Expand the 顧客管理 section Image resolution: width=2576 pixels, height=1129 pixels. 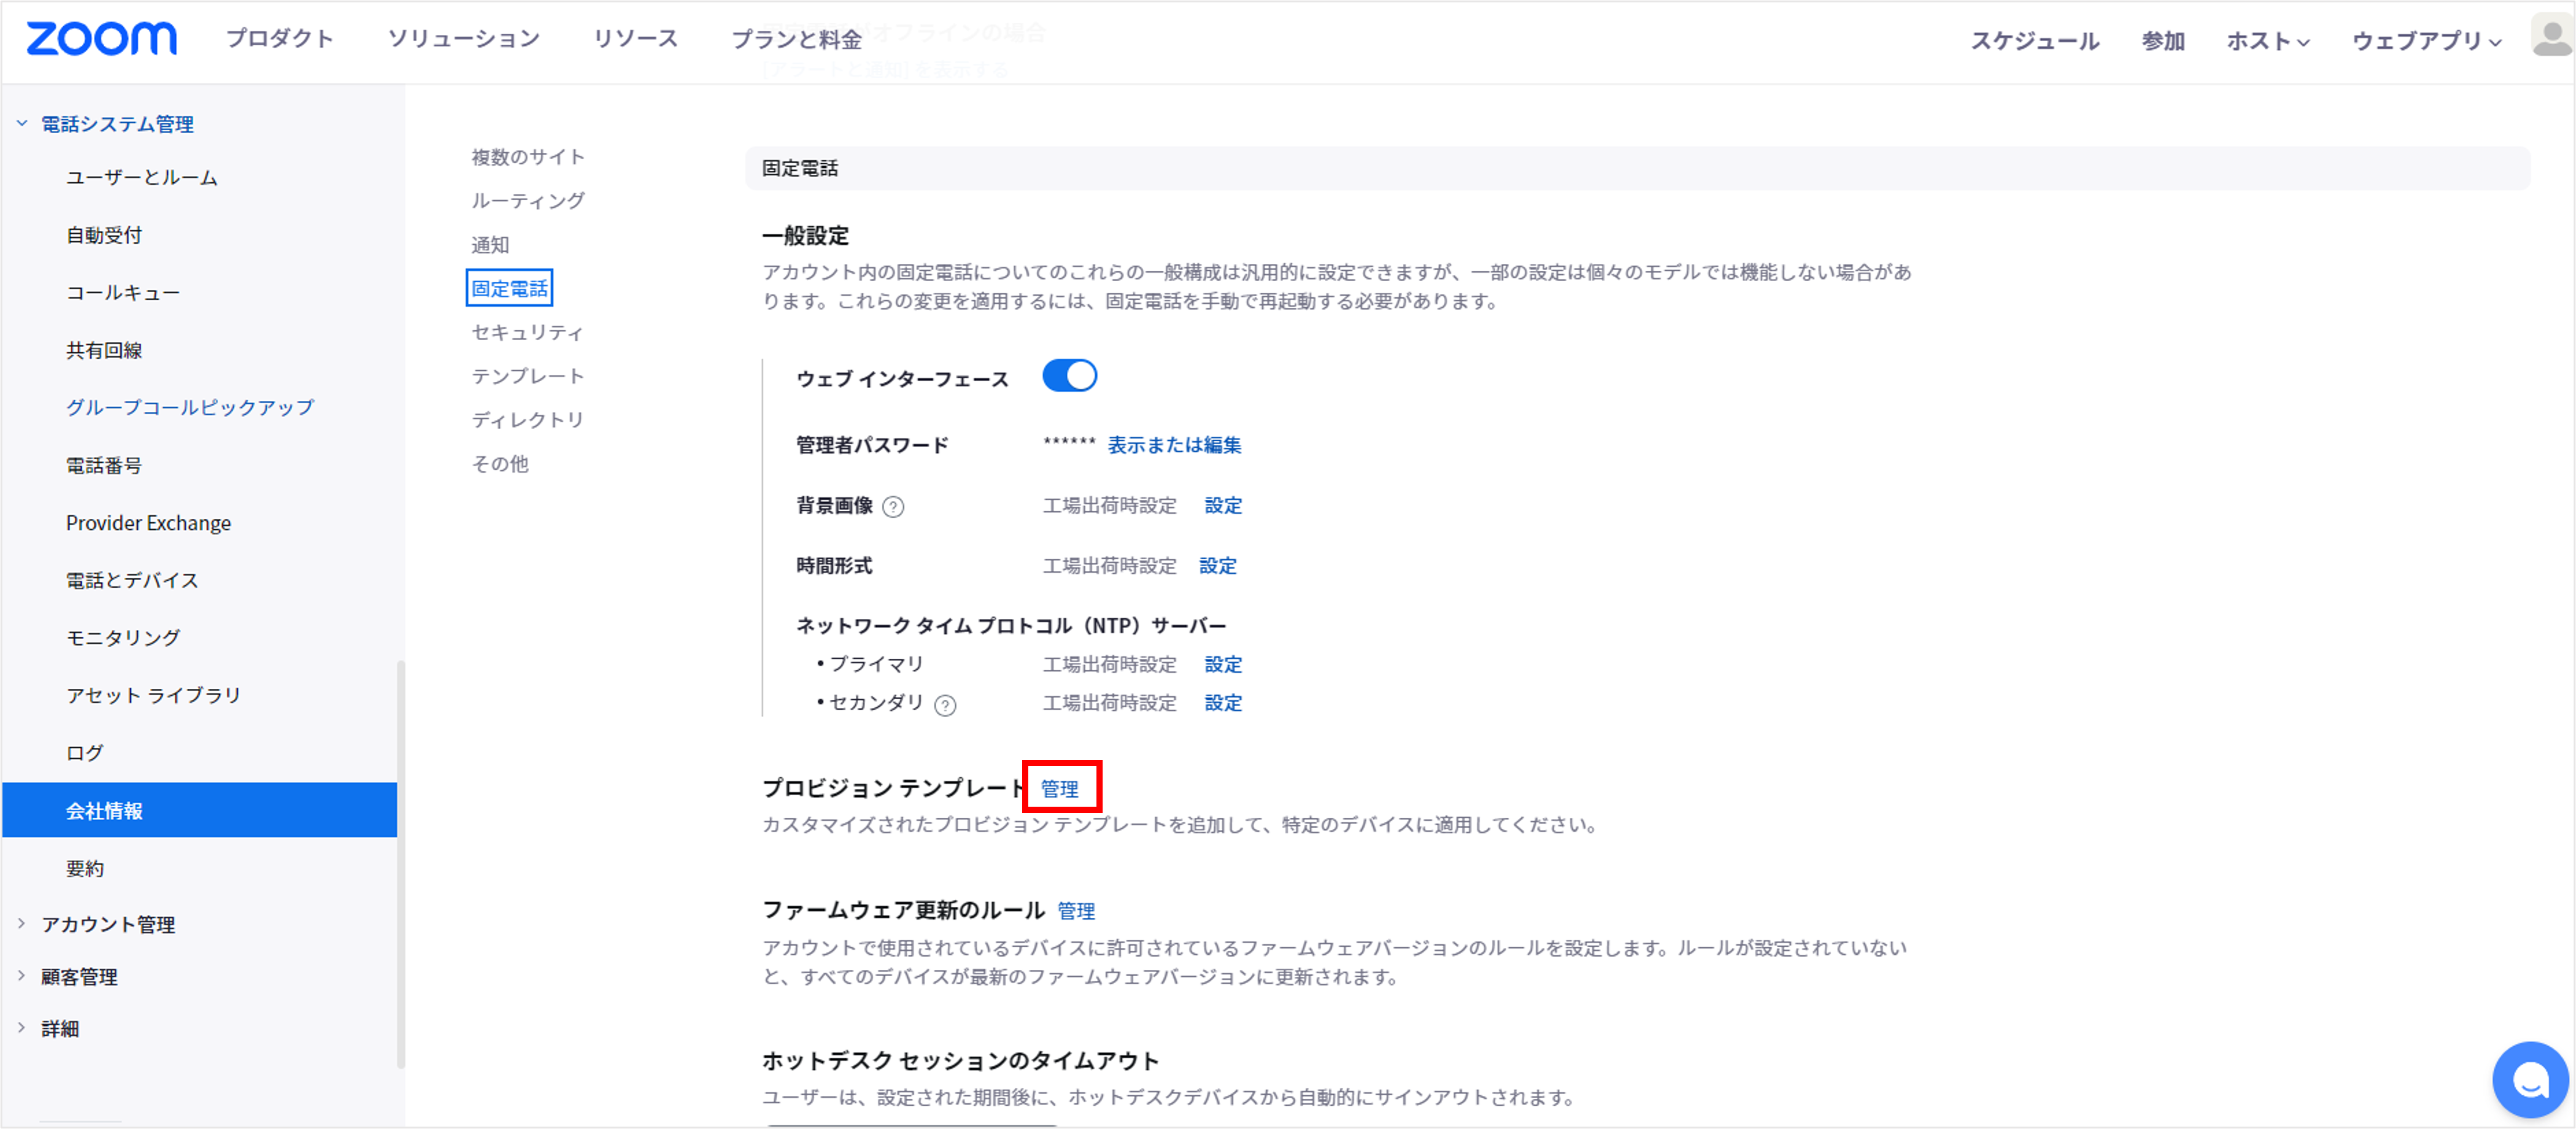[21, 976]
